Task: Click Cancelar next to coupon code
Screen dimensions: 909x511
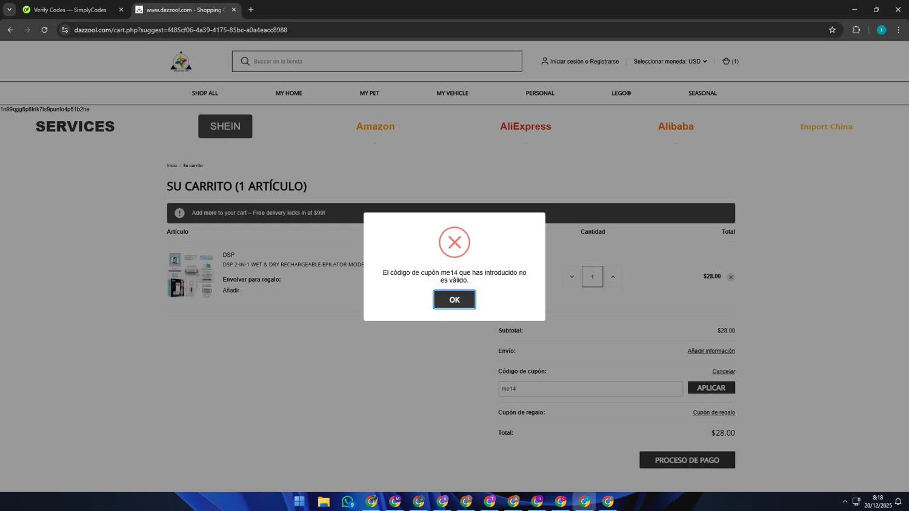Action: click(x=724, y=371)
